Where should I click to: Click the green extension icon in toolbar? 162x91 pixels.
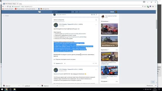coord(148,7)
